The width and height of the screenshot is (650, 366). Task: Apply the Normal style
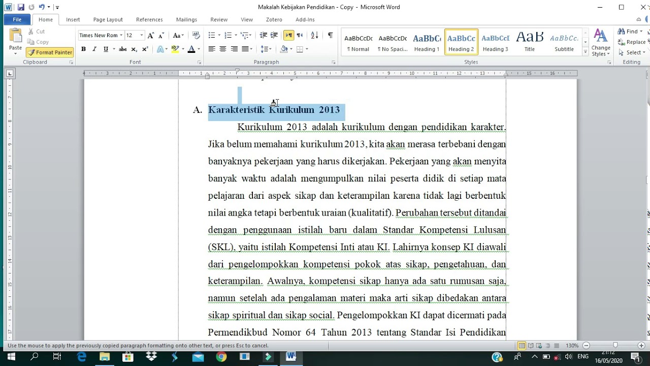click(358, 42)
